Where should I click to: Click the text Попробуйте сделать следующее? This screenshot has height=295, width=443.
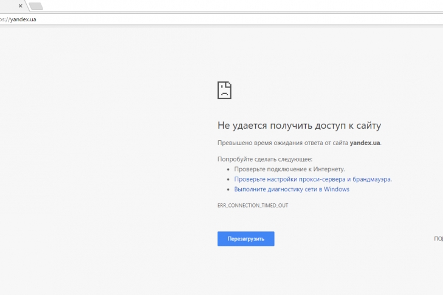point(265,159)
